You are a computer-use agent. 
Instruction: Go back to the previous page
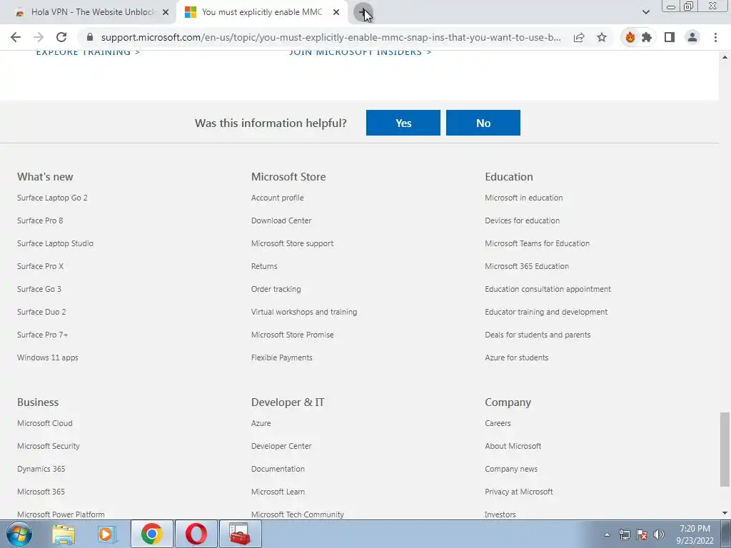click(16, 37)
